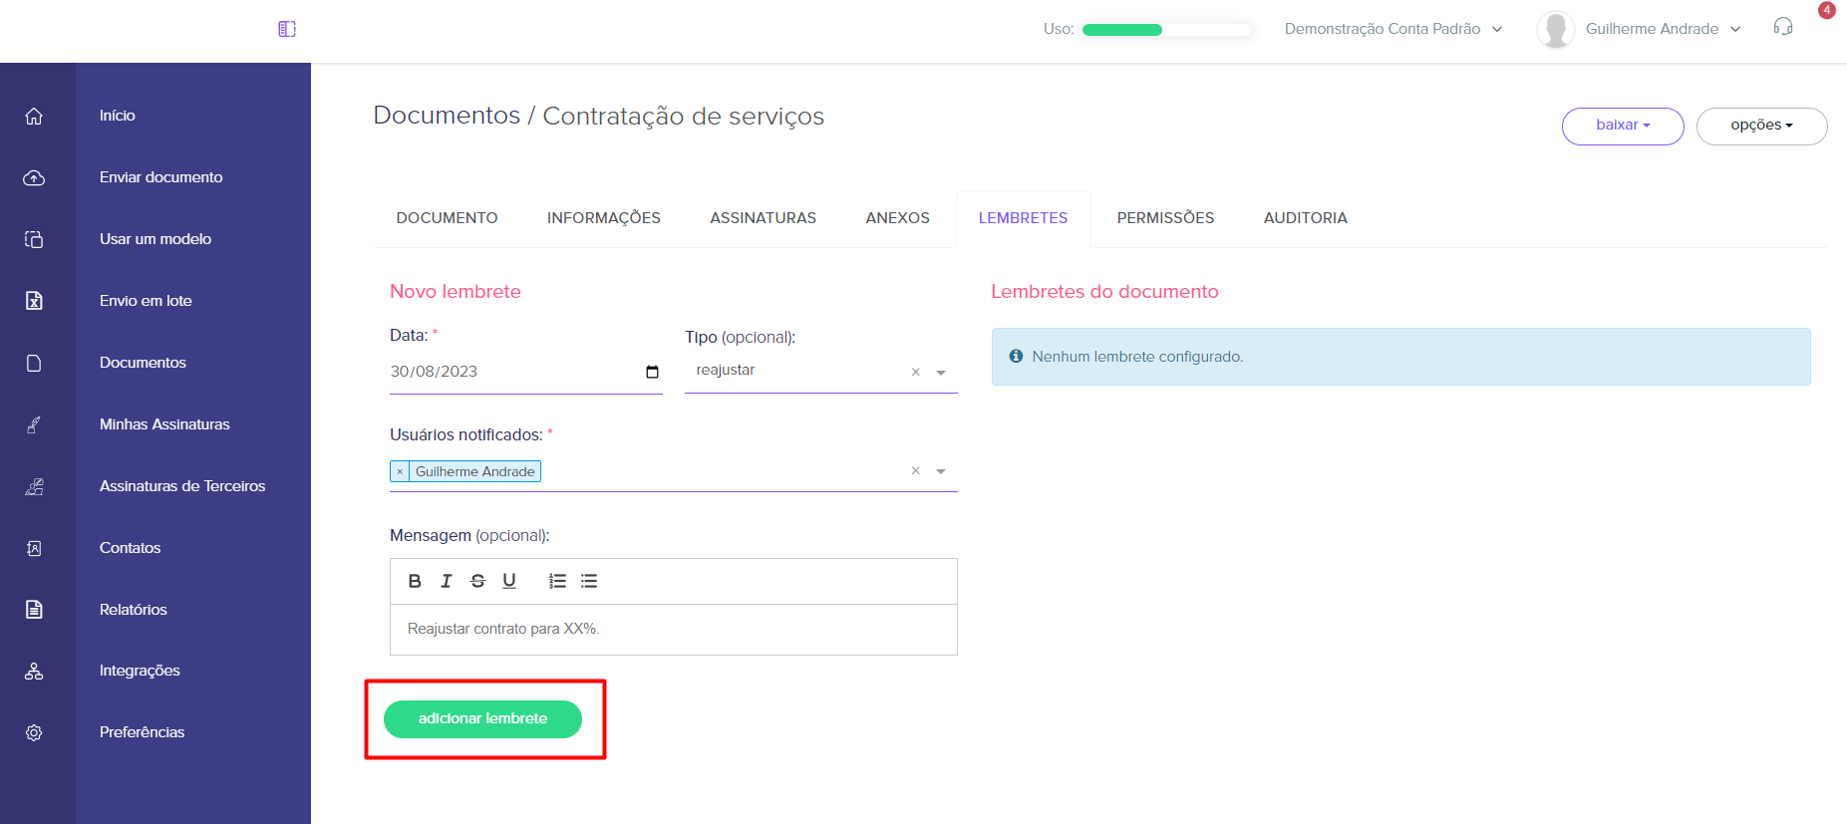Click the message text area with Reajustar contrato
1847x824 pixels.
coord(674,630)
